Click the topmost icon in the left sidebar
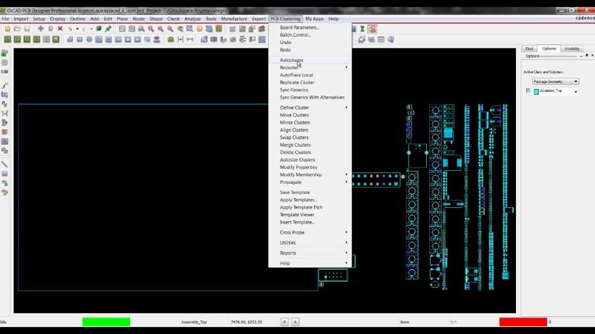595x334 pixels. pyautogui.click(x=5, y=53)
